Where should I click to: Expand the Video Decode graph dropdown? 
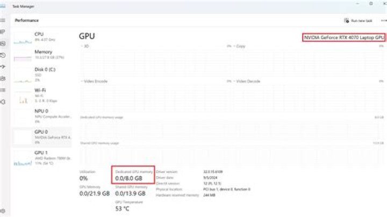coord(248,81)
